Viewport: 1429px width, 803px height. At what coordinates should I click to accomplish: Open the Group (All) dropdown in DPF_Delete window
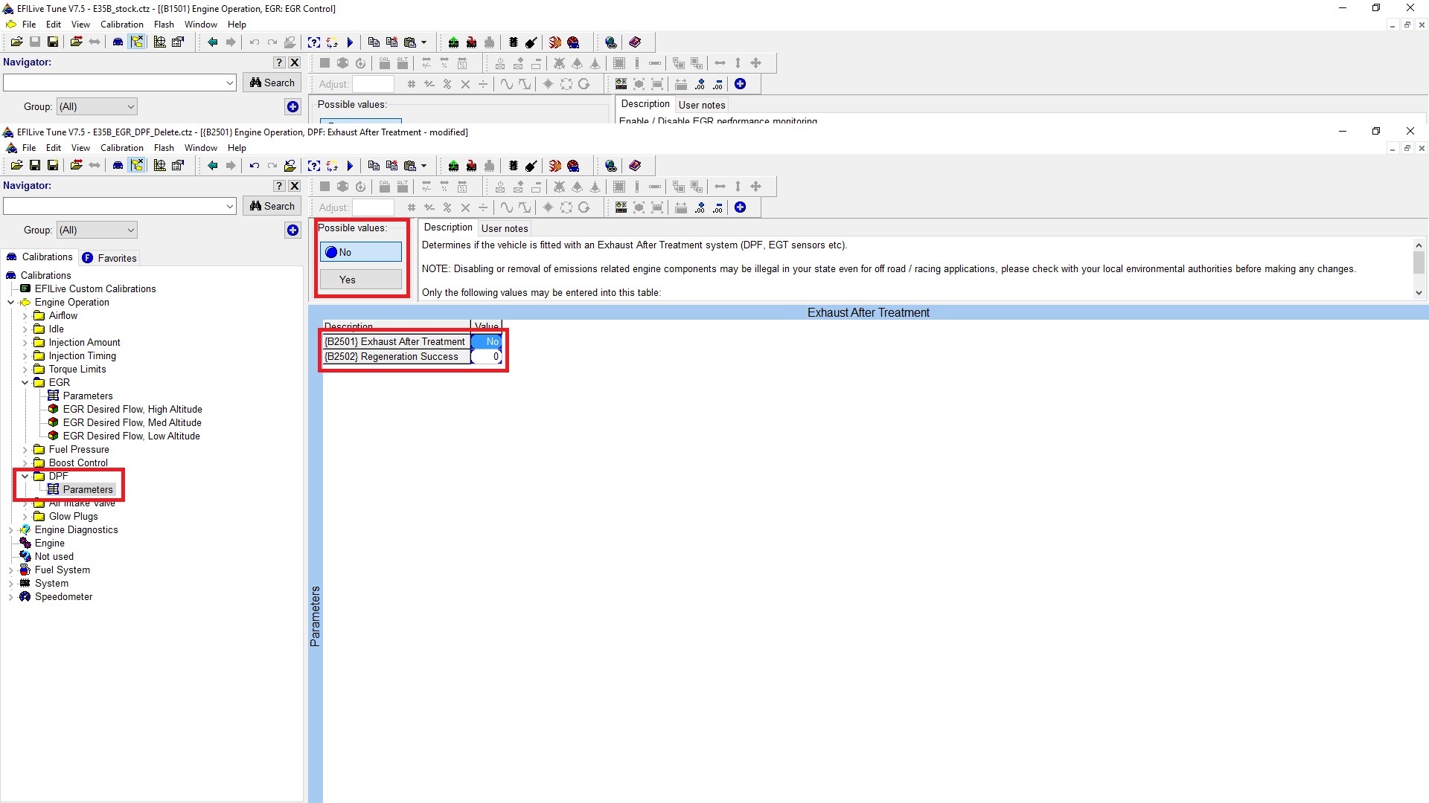(x=97, y=230)
